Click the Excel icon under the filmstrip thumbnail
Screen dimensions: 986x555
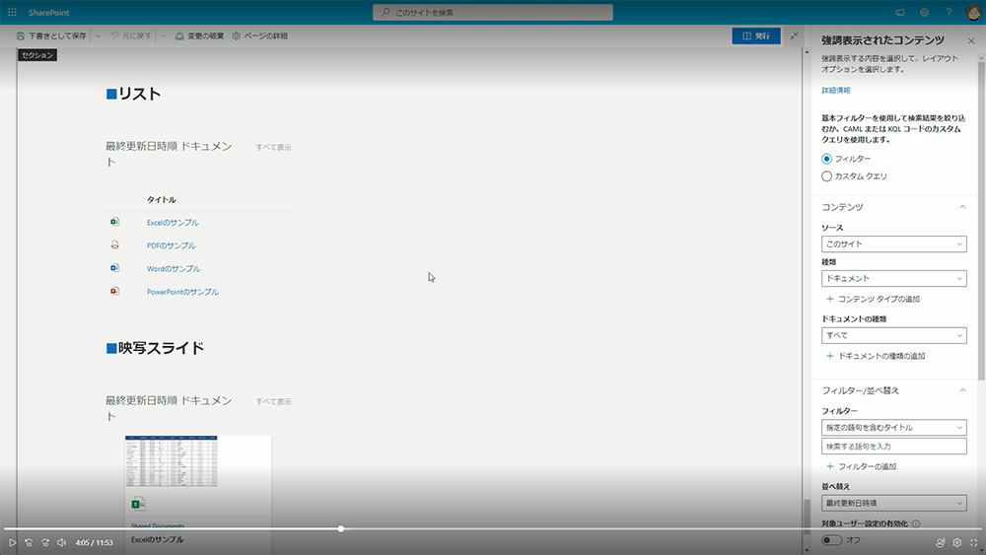tap(138, 504)
